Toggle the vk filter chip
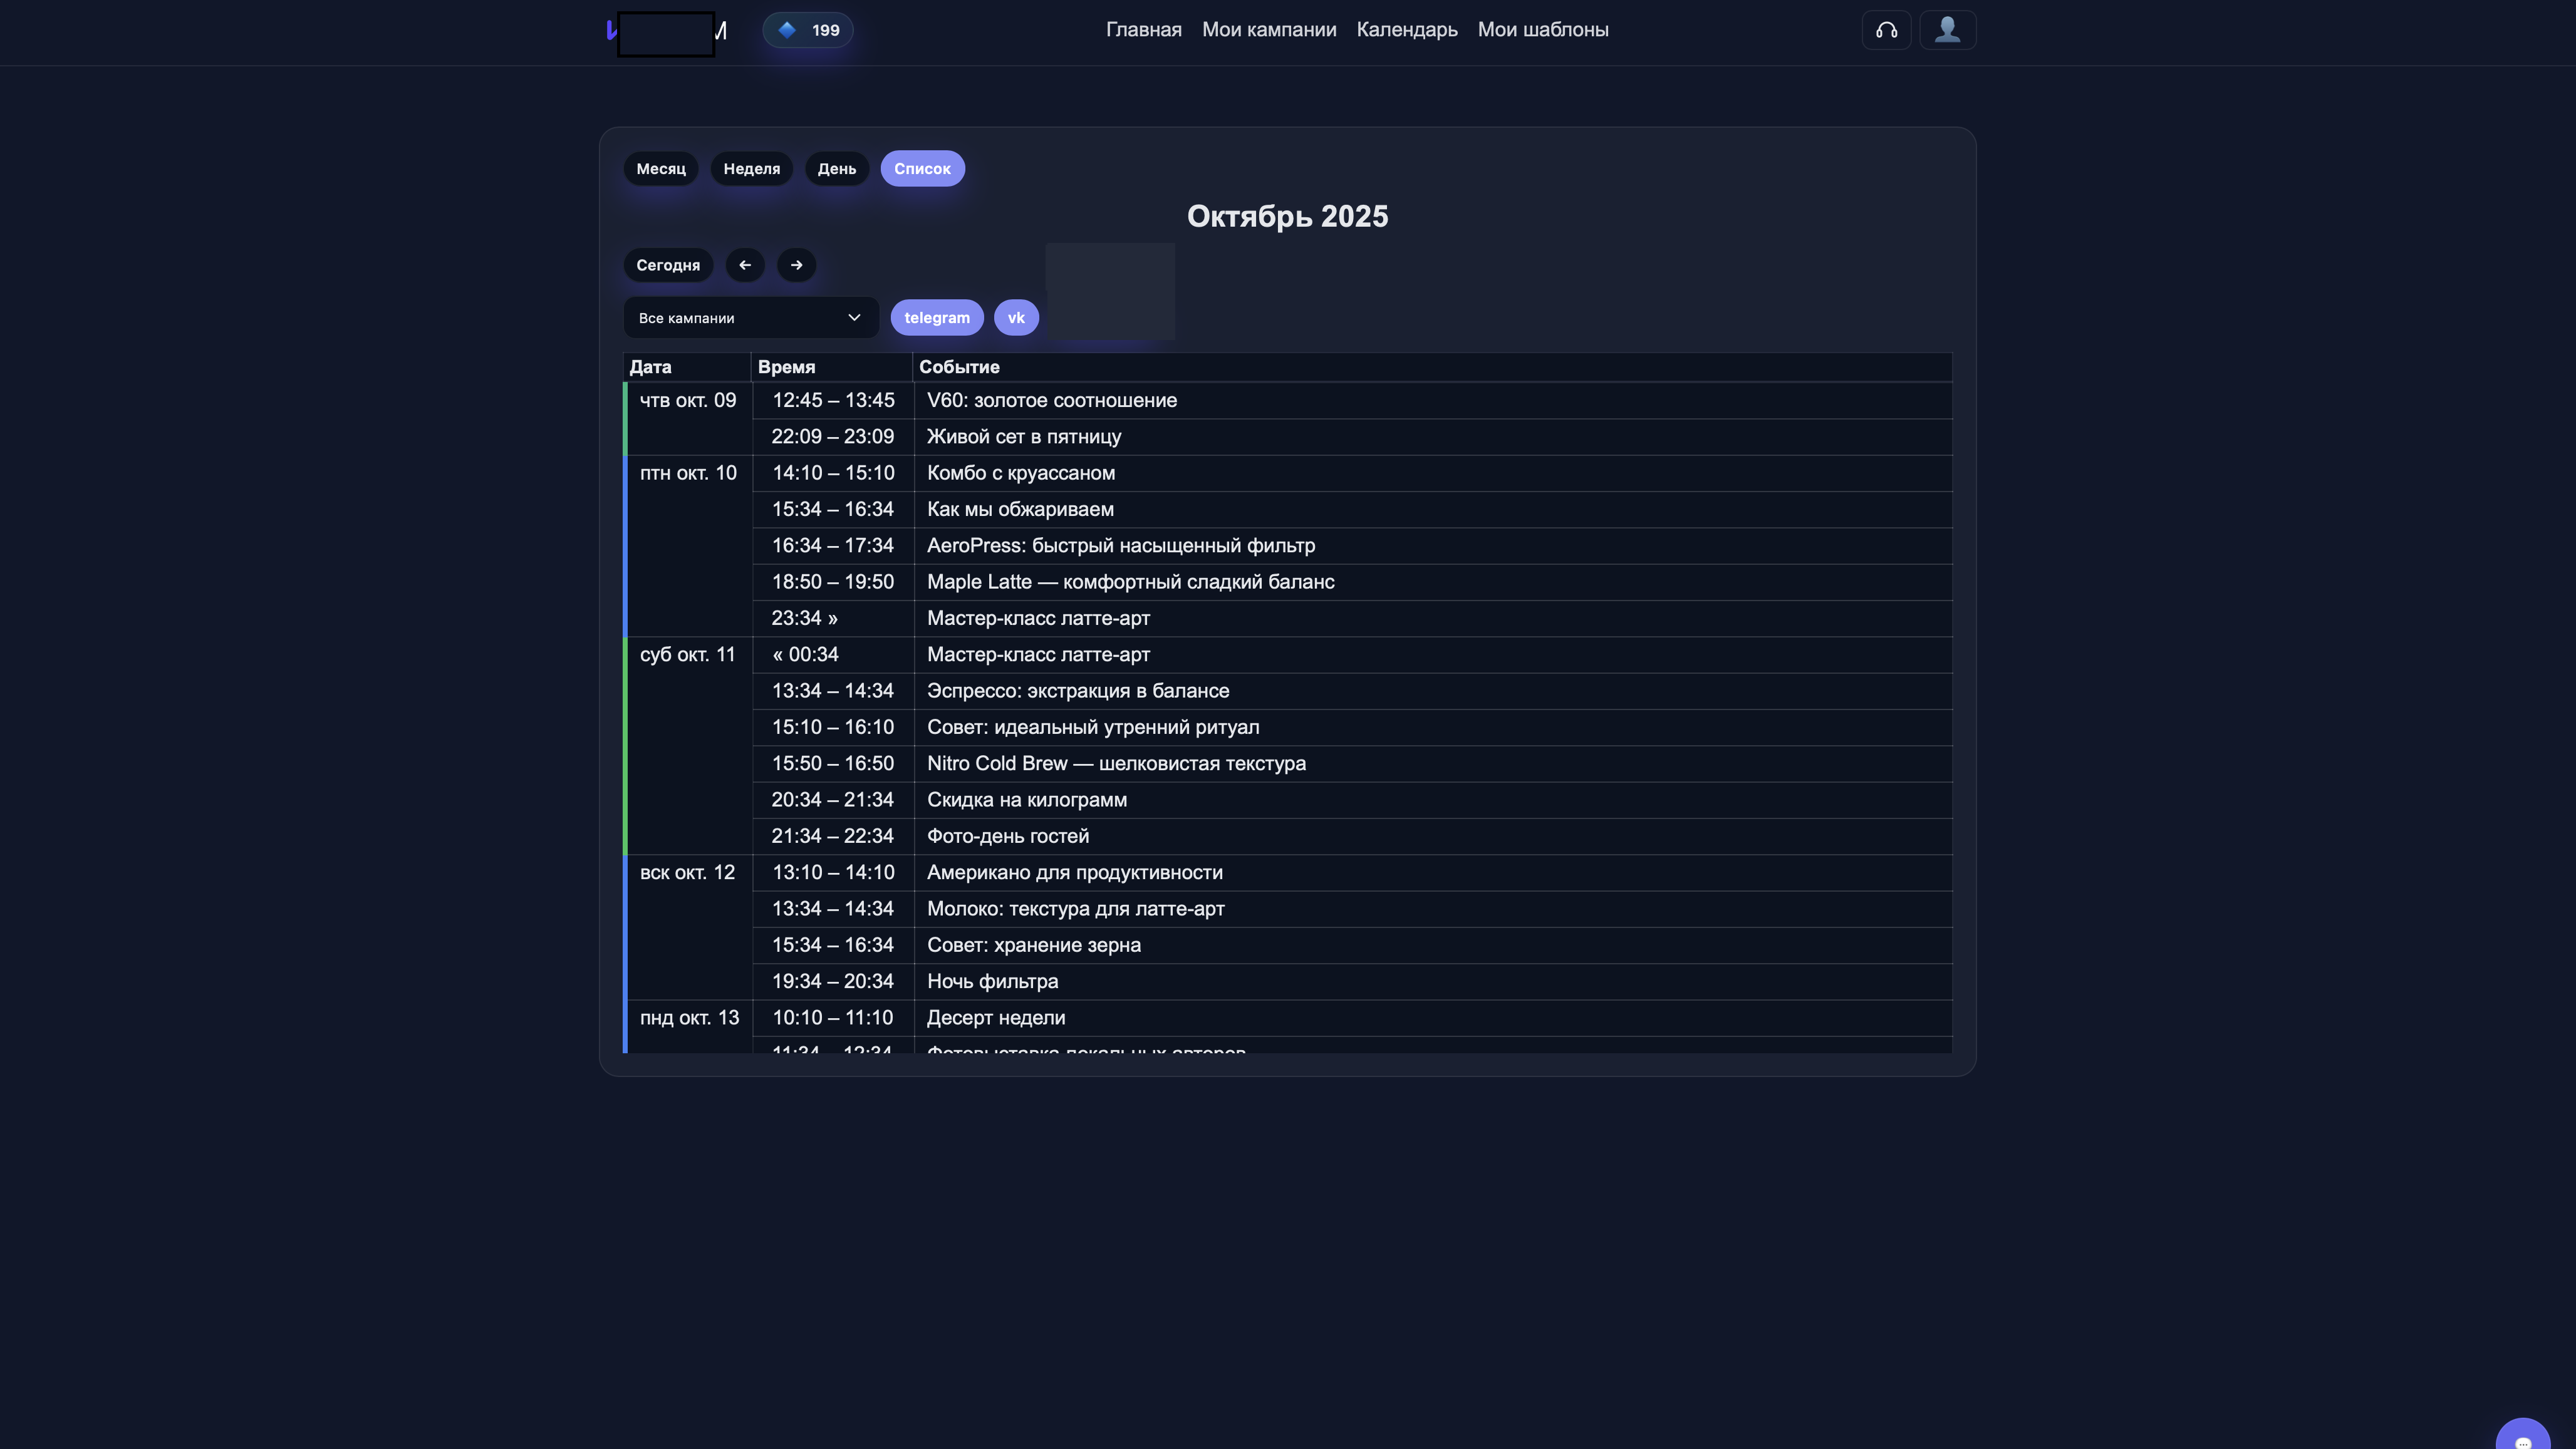The width and height of the screenshot is (2576, 1449). (x=1015, y=317)
